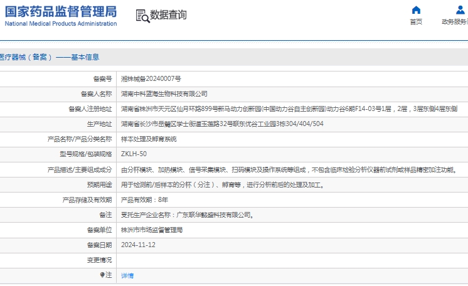The image size is (468, 286).
Task: Click the 备注 row label
Action: click(x=105, y=215)
